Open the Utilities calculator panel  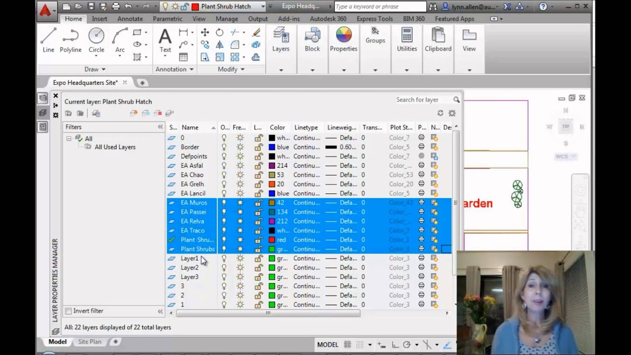pyautogui.click(x=407, y=39)
